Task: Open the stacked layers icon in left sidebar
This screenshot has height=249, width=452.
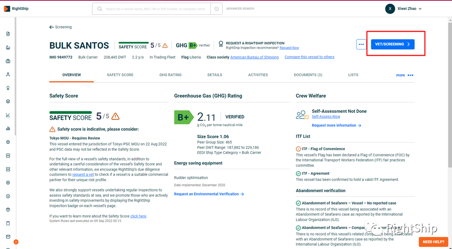Action: pyautogui.click(x=8, y=102)
